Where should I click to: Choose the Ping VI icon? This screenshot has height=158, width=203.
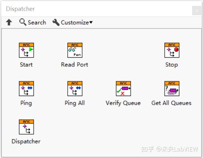tap(26, 89)
